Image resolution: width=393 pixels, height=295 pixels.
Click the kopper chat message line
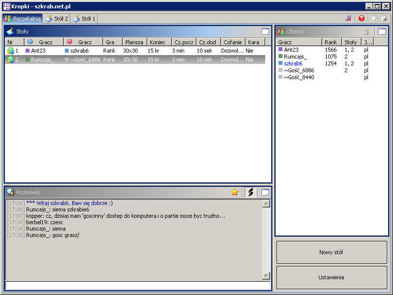(126, 216)
